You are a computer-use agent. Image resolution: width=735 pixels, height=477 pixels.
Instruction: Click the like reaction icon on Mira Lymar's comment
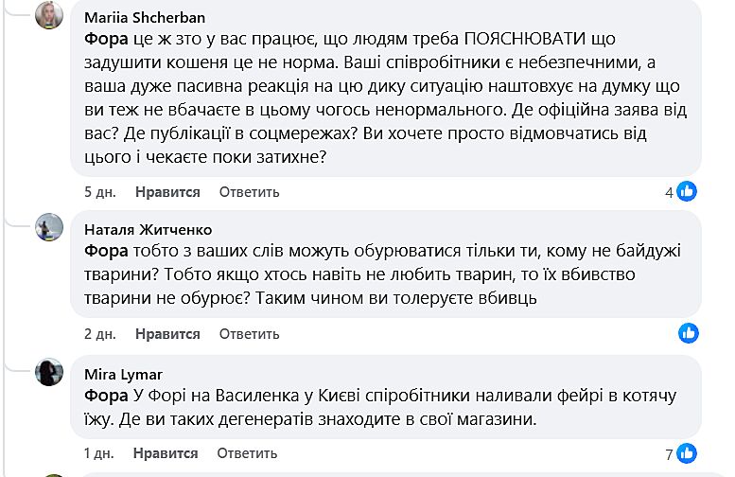[x=688, y=452]
